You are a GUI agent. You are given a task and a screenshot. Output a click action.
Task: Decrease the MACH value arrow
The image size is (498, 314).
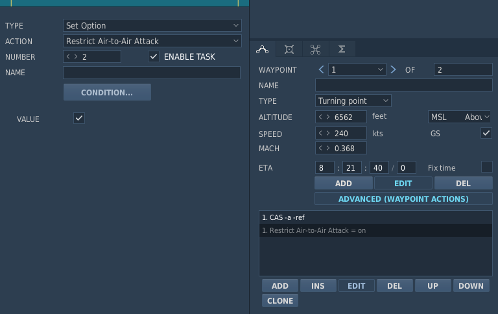pyautogui.click(x=320, y=148)
